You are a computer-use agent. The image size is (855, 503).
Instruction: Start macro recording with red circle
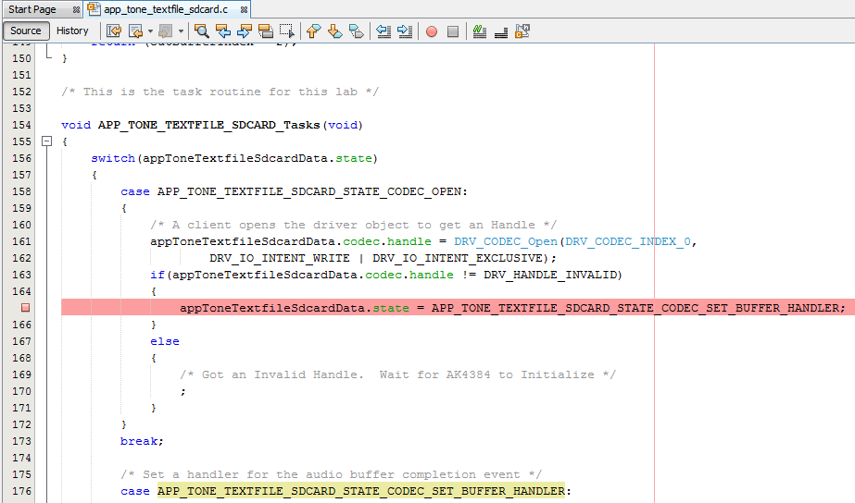pyautogui.click(x=432, y=31)
